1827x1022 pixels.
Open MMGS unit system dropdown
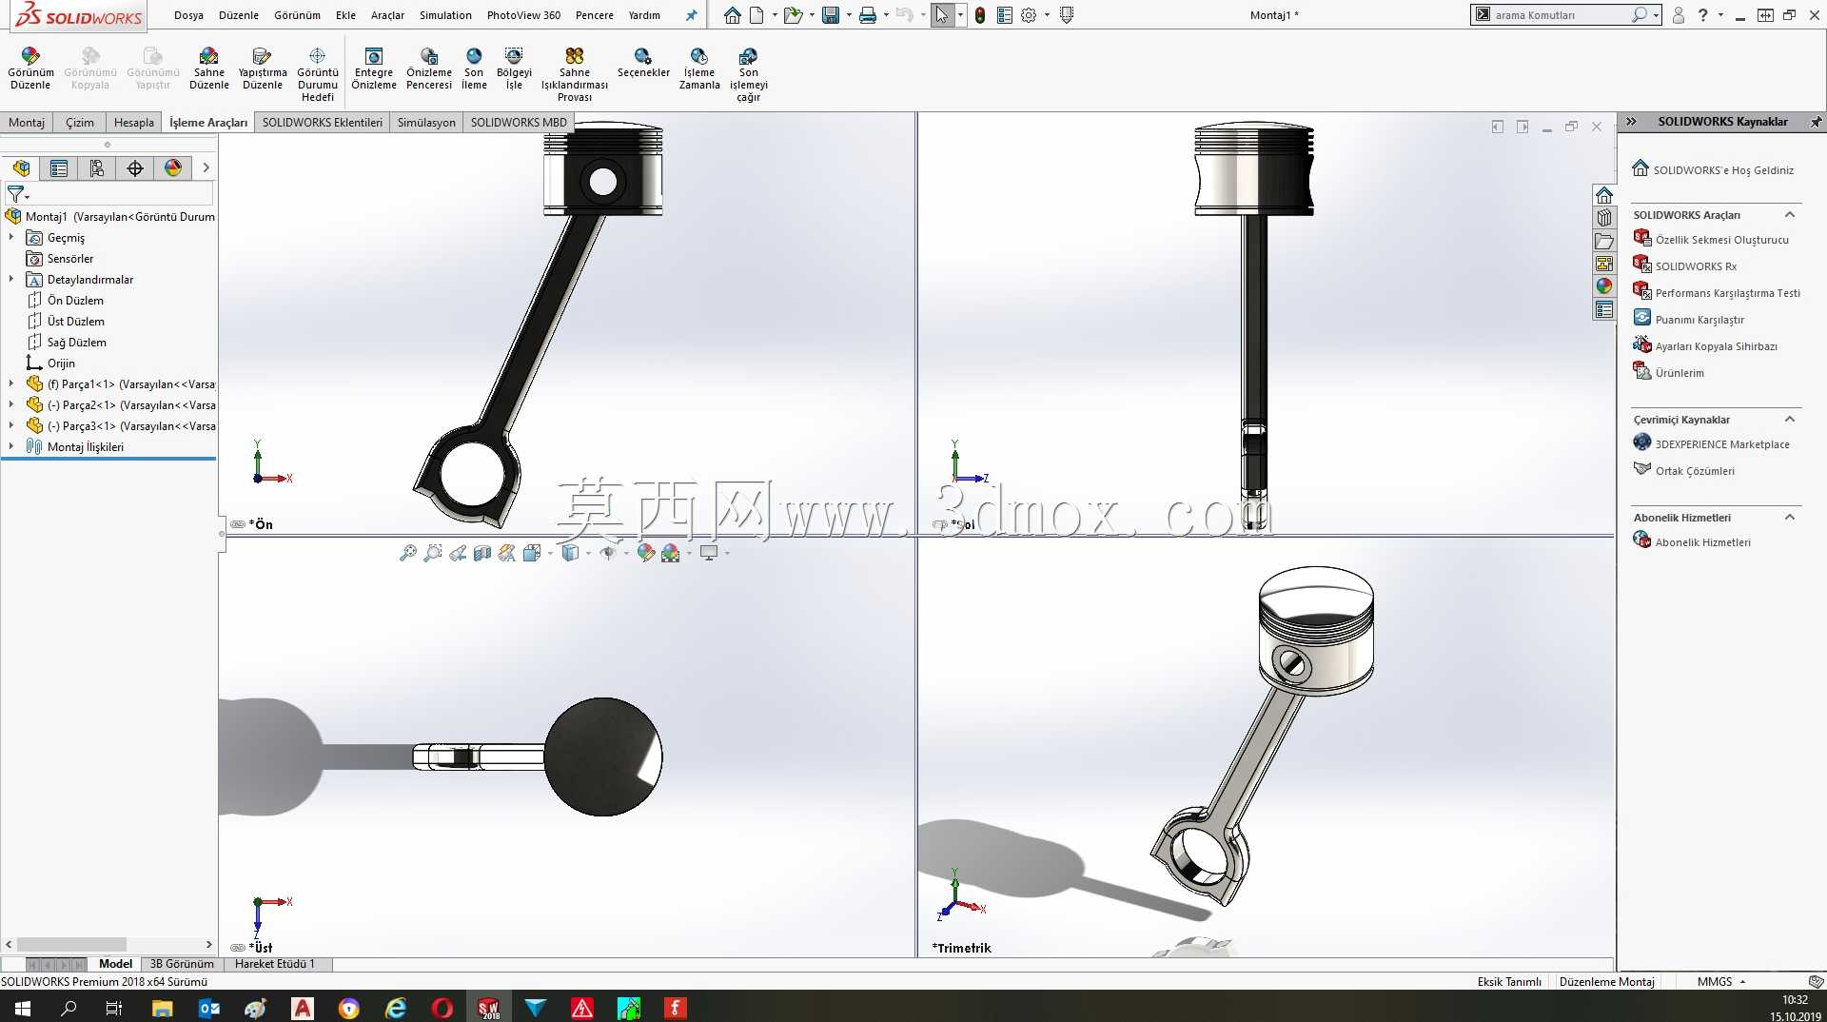(x=1721, y=982)
